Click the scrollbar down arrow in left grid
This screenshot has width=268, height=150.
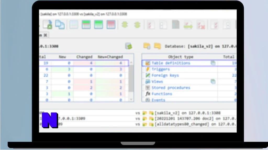coord(131,99)
